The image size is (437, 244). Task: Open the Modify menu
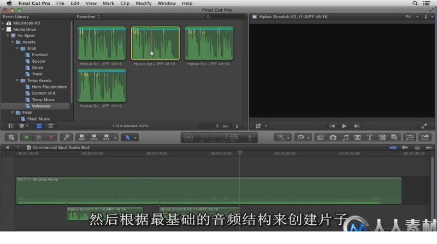point(144,3)
